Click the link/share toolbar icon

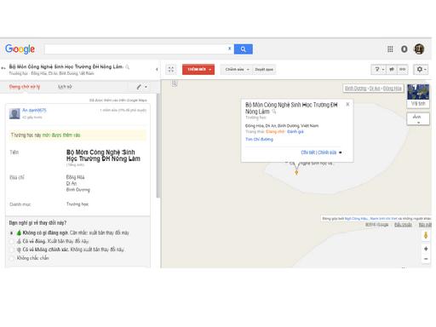coord(403,69)
